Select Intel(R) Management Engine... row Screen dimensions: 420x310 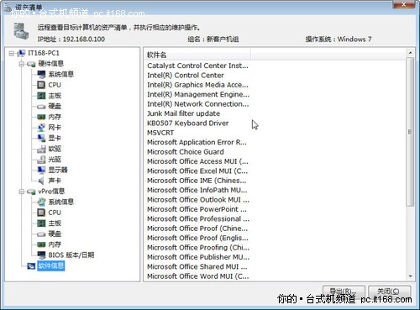point(197,94)
